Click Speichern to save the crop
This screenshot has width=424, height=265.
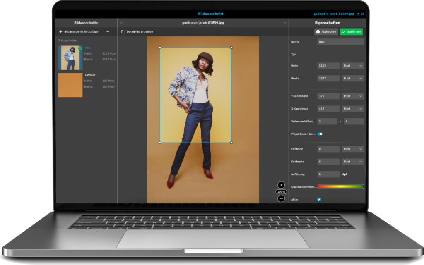click(x=351, y=32)
